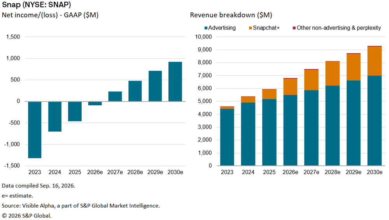389x220 pixels.
Task: Click the '10,000' revenue axis label
Action: (203, 37)
